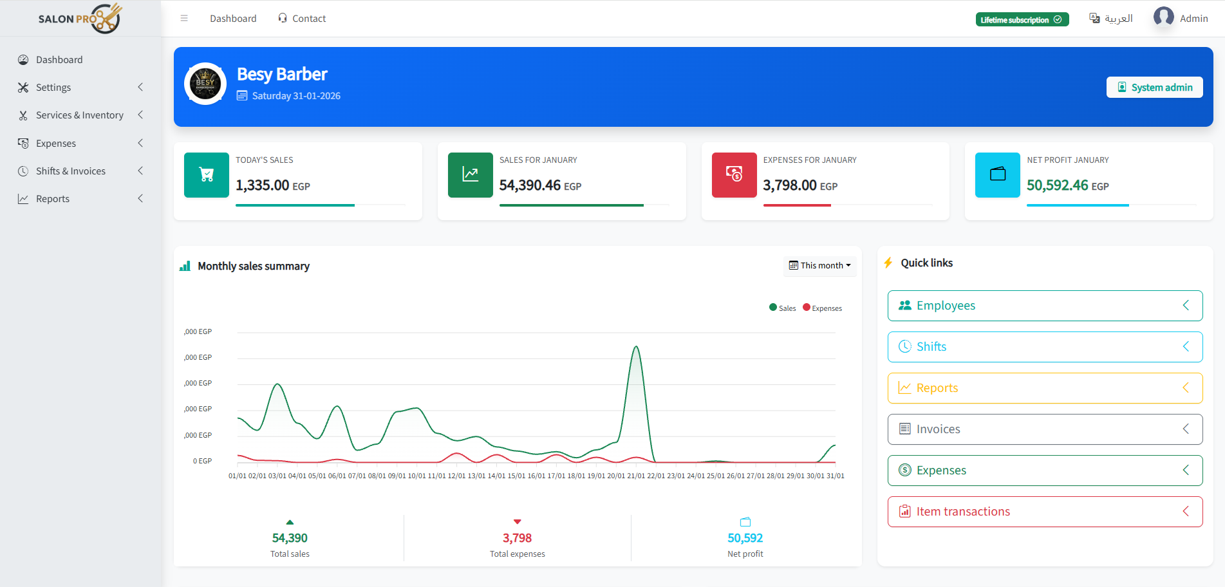The image size is (1225, 587).
Task: Click the green chart icon on Sales for January card
Action: click(470, 174)
